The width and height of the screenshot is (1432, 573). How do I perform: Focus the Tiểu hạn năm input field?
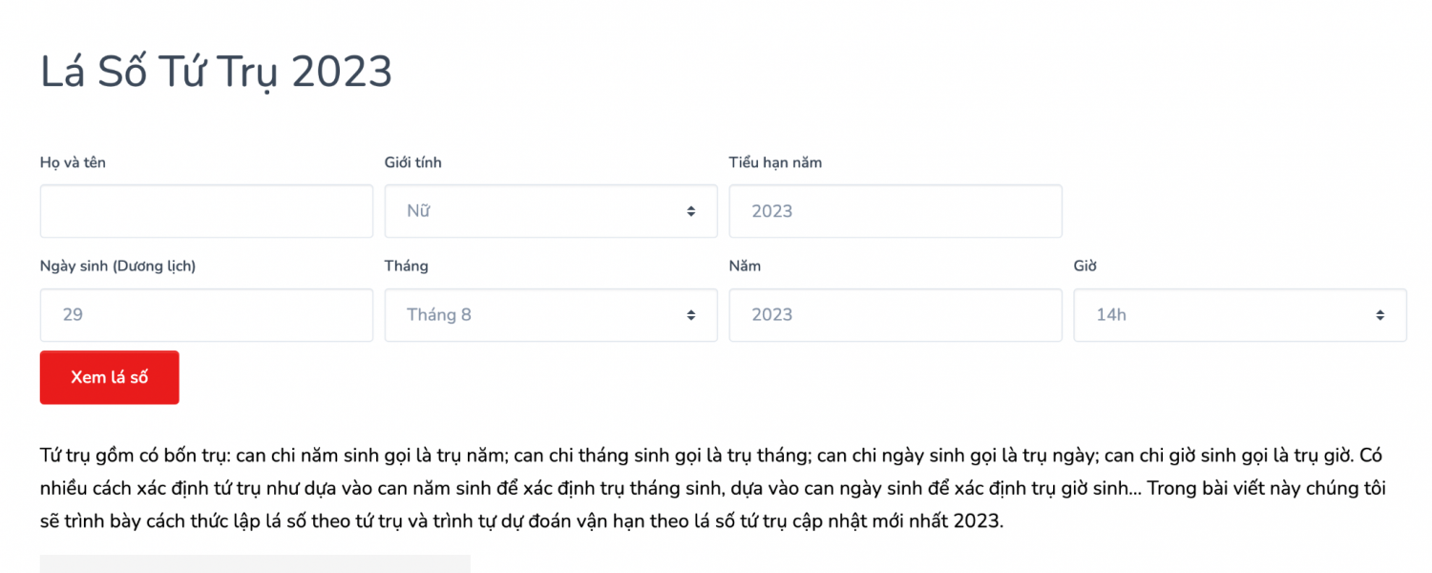coord(895,211)
